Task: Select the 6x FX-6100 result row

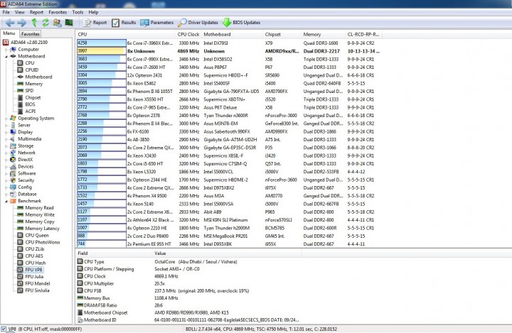Action: [x=228, y=132]
